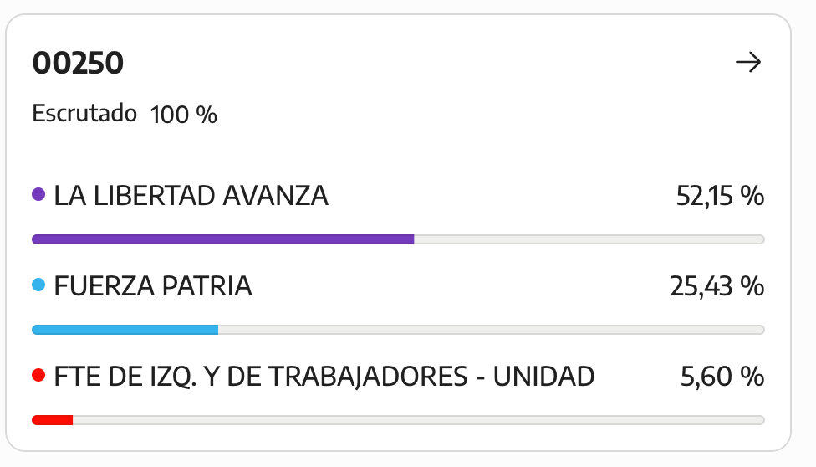816x467 pixels.
Task: Select FTE DE IZQ. Y DE TRABAJADORES - UNIDAD
Action: pos(324,377)
